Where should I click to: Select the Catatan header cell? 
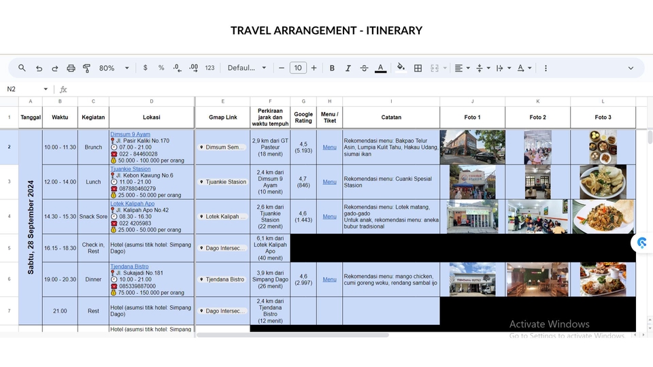(x=391, y=118)
